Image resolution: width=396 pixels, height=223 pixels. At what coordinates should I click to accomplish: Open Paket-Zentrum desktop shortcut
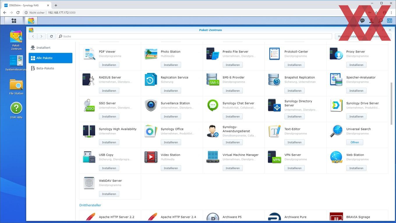click(x=16, y=40)
